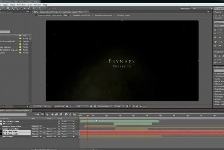This screenshot has height=150, width=224.
Task: Open the Animation menu
Action: pos(21,5)
